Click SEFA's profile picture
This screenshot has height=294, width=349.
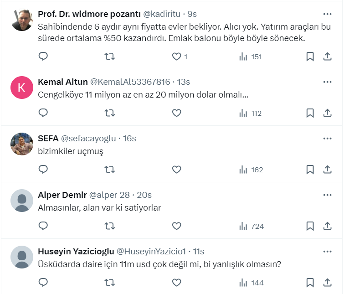22,144
